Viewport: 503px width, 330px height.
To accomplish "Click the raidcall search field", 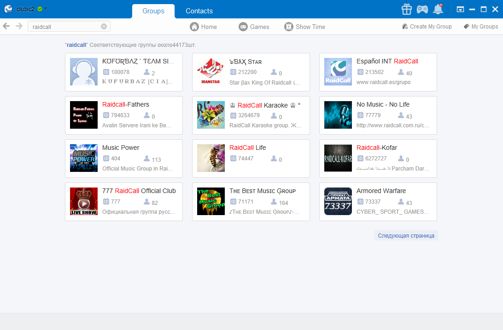I will point(69,27).
